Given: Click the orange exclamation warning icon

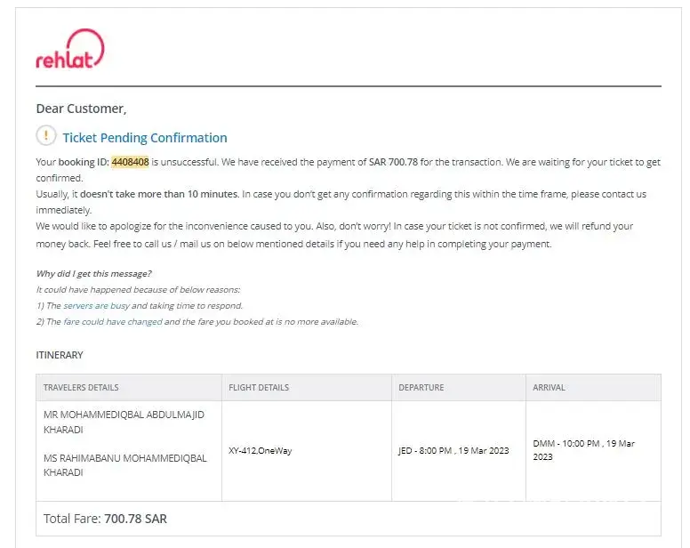Looking at the screenshot, I should [x=45, y=136].
